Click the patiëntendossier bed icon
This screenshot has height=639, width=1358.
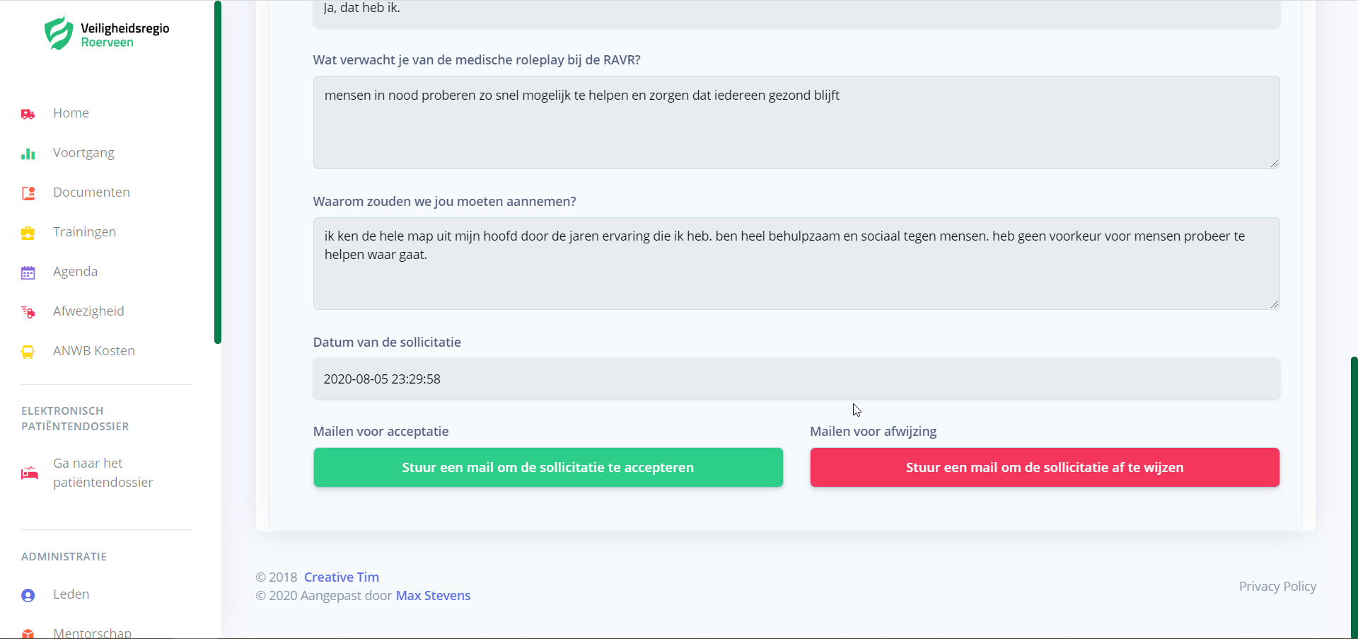[30, 473]
